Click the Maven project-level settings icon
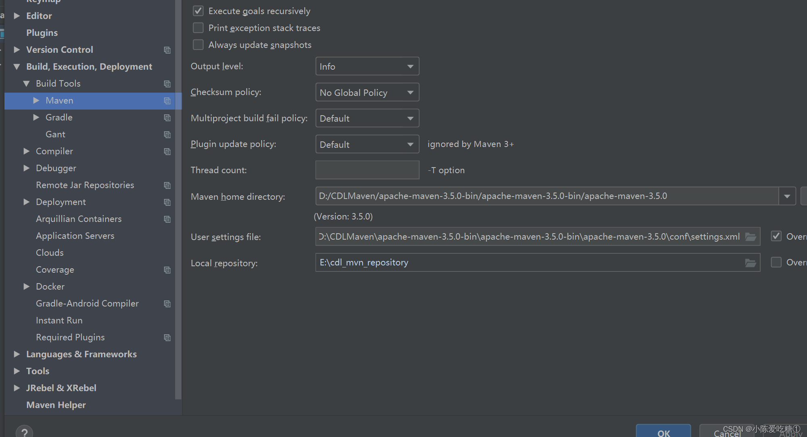 (x=167, y=101)
